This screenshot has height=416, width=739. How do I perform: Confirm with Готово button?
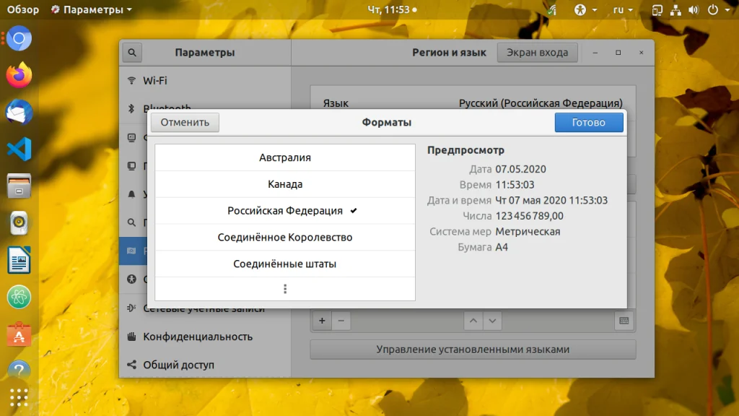point(589,122)
